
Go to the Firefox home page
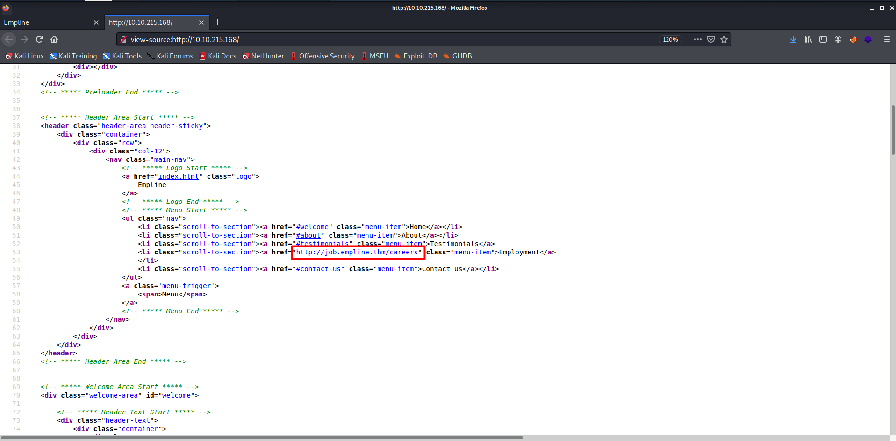point(54,39)
